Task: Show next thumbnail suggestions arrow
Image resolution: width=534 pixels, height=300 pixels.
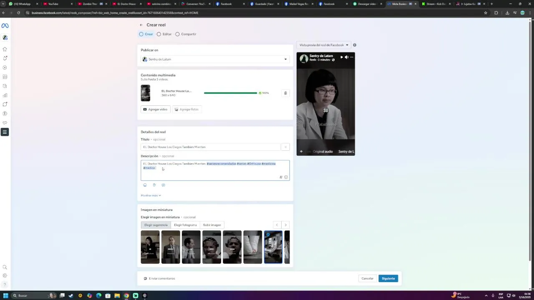Action: pos(285,225)
